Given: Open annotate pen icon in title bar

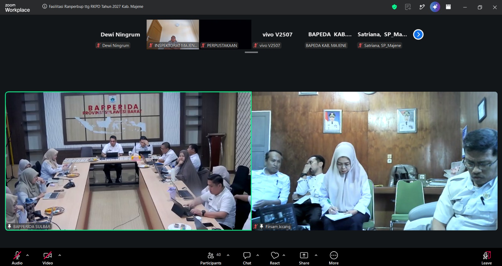Looking at the screenshot, I should point(422,7).
